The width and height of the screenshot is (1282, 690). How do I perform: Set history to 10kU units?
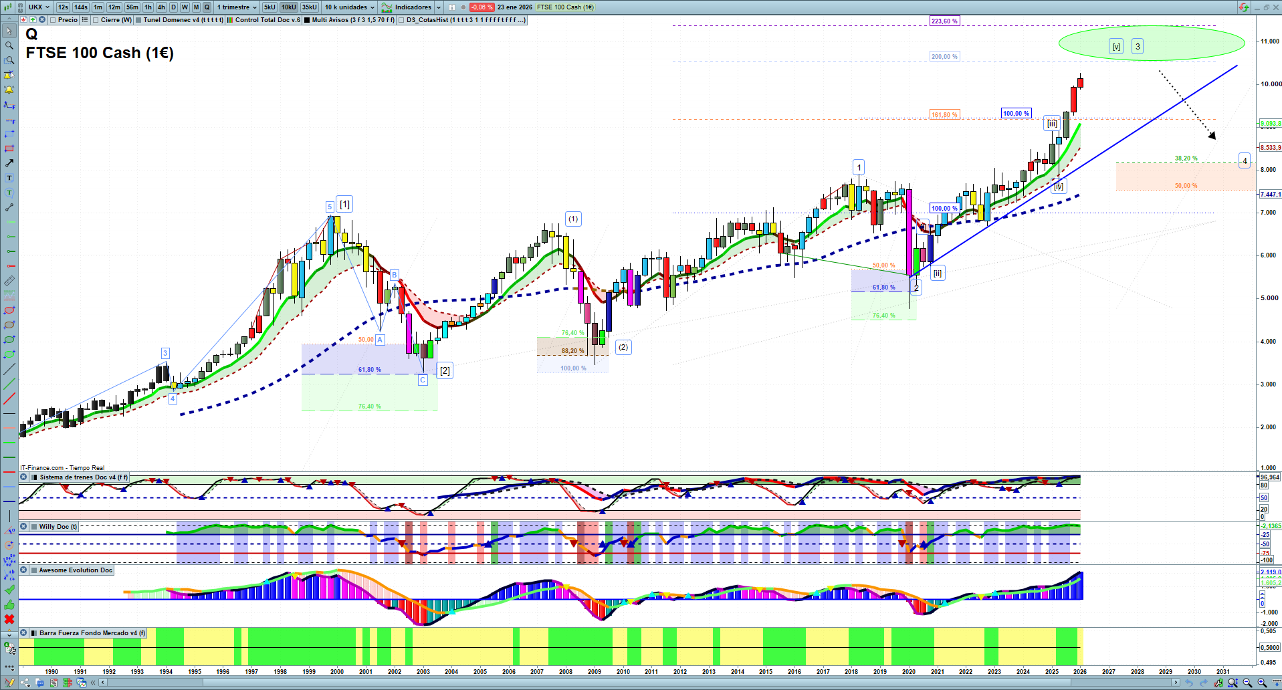[289, 7]
